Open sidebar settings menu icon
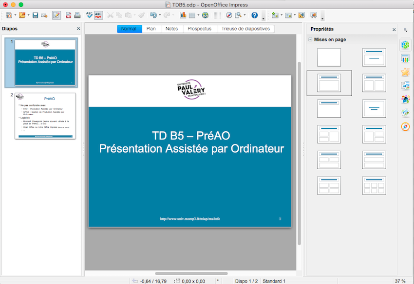 405,30
